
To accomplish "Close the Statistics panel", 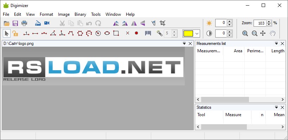I will tap(282, 107).
